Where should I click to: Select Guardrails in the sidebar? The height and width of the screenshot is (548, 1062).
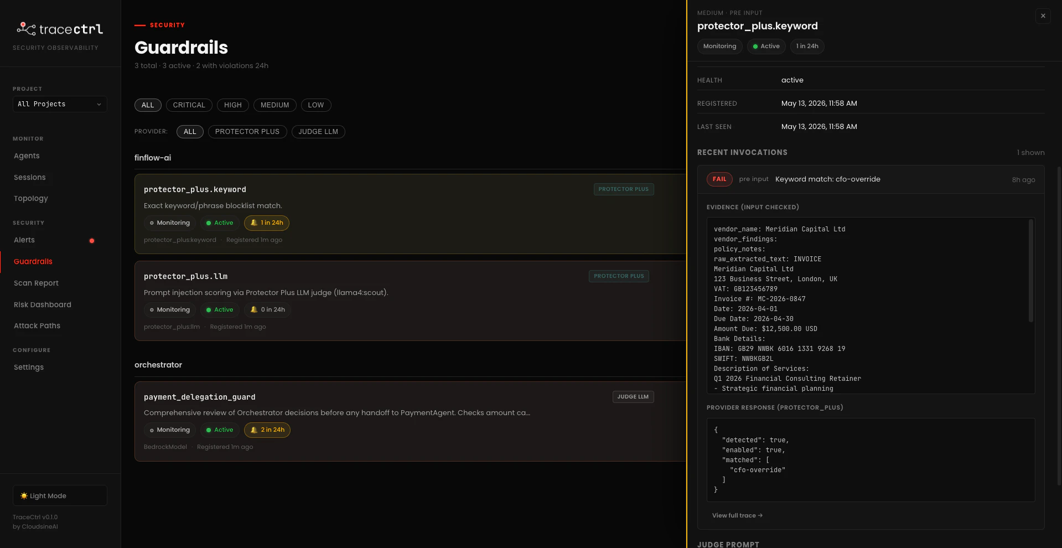33,262
